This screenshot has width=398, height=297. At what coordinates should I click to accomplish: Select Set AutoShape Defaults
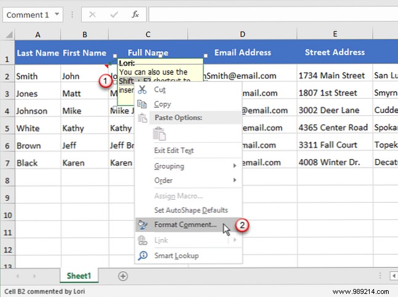(188, 210)
